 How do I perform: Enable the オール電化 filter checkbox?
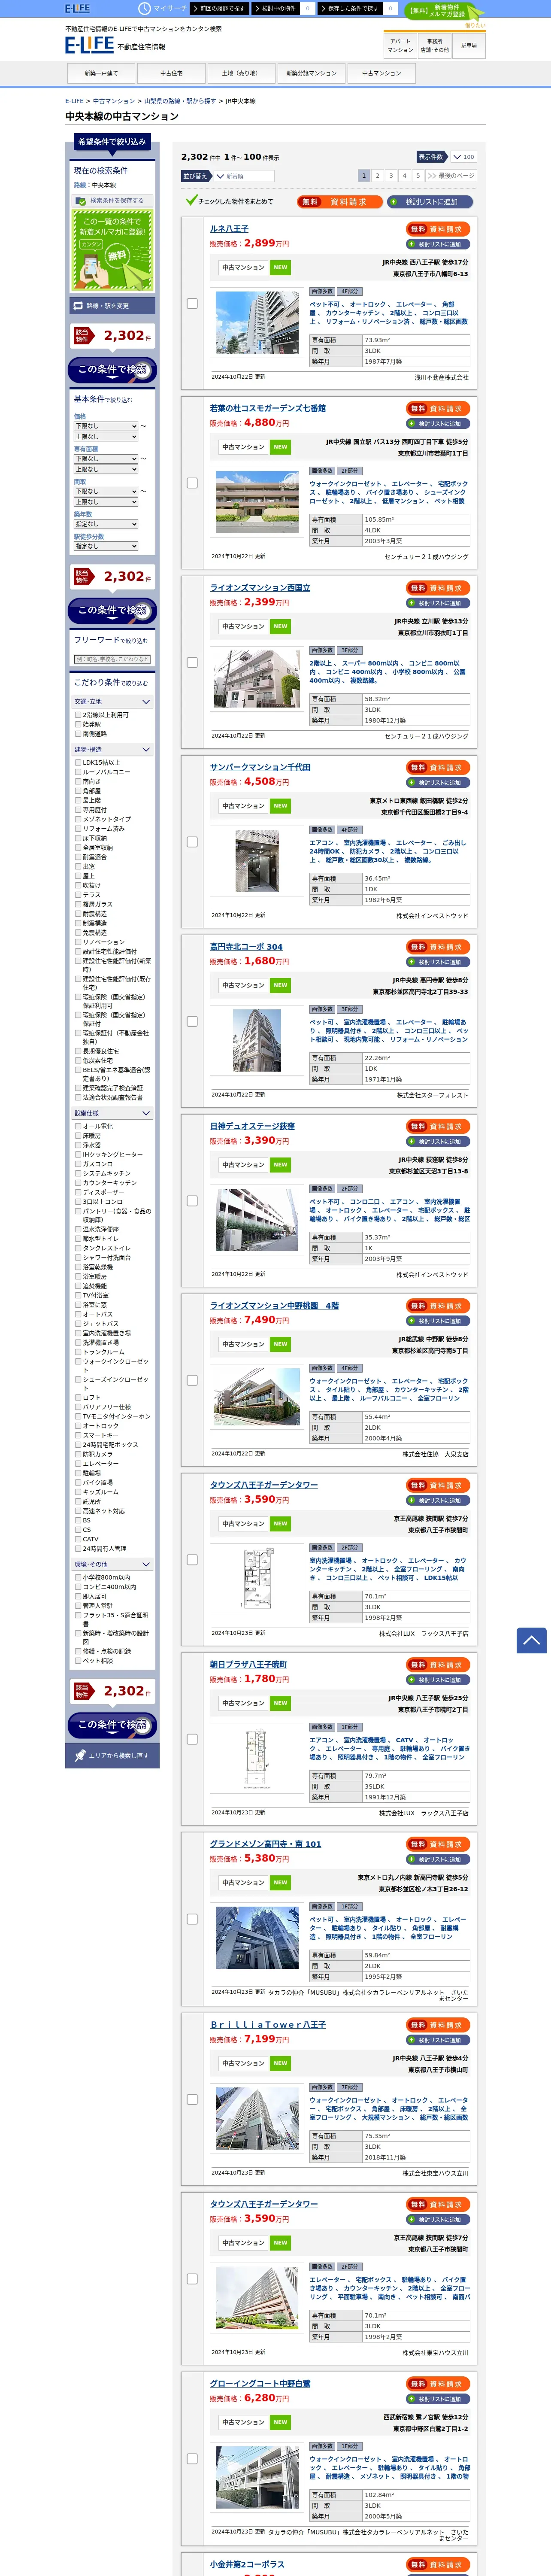(78, 1126)
